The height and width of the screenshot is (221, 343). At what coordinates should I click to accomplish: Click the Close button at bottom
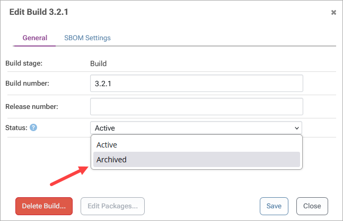click(x=312, y=206)
